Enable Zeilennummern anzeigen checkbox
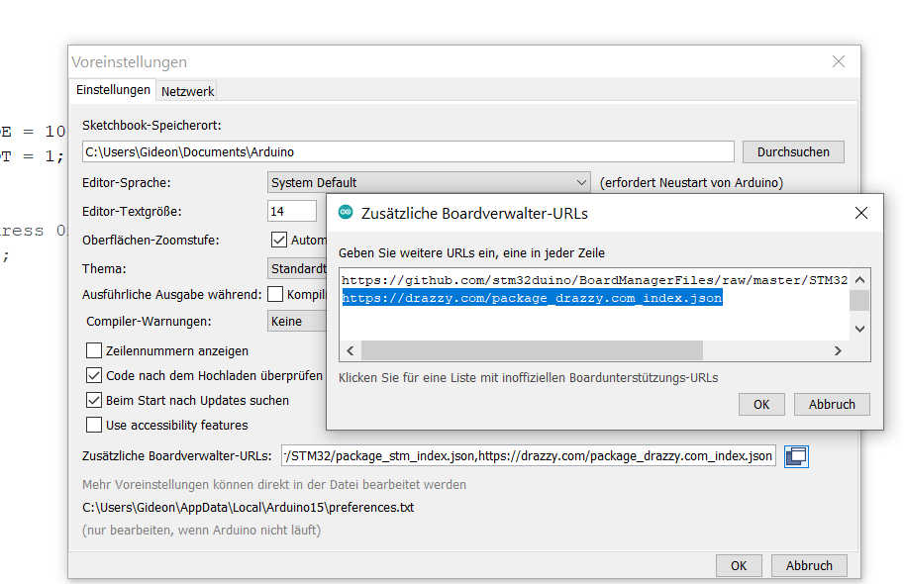This screenshot has height=584, width=904. pyautogui.click(x=94, y=350)
